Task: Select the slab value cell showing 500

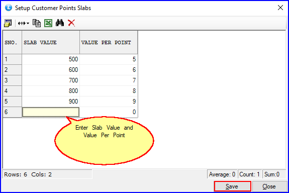Action: click(51, 59)
